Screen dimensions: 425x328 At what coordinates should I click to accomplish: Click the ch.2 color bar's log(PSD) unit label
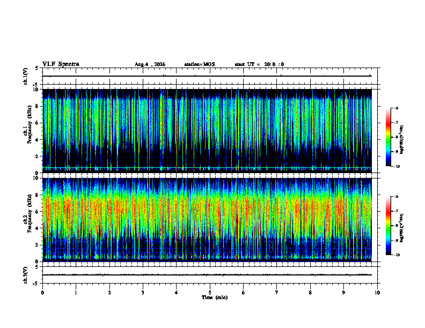point(402,228)
